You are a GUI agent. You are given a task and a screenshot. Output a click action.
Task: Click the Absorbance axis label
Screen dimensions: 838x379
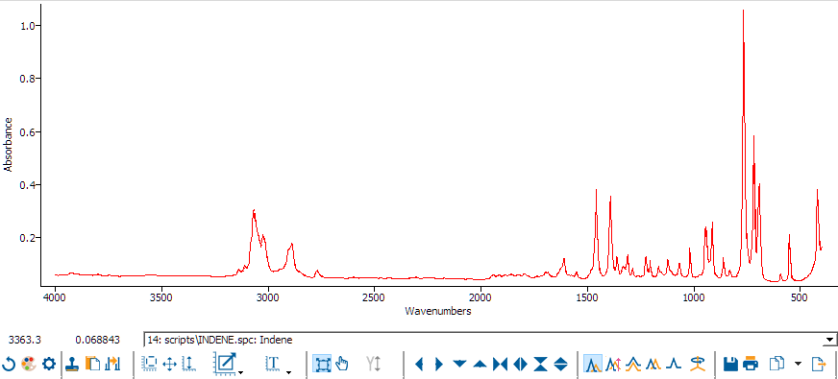pyautogui.click(x=8, y=144)
